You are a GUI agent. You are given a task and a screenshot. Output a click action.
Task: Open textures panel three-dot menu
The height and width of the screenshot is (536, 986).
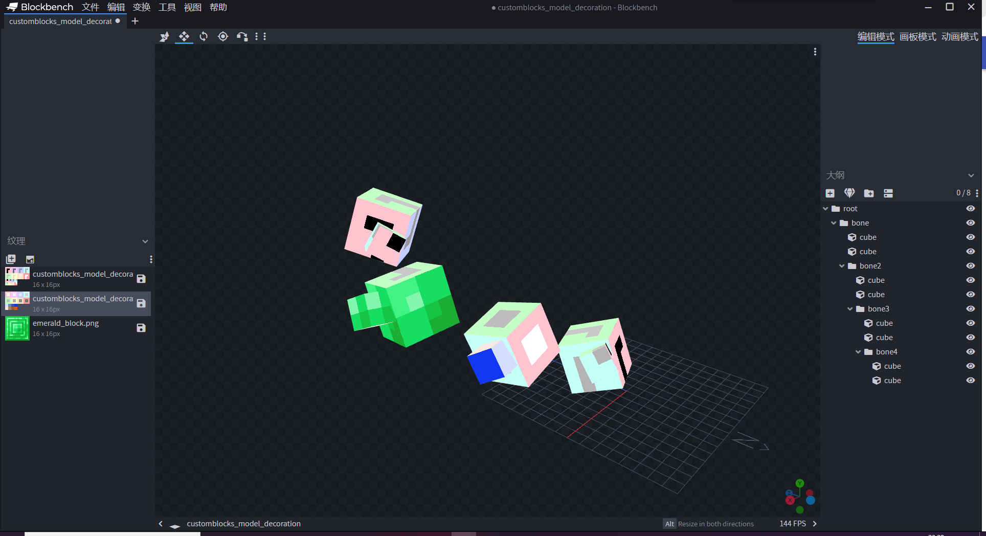point(151,259)
